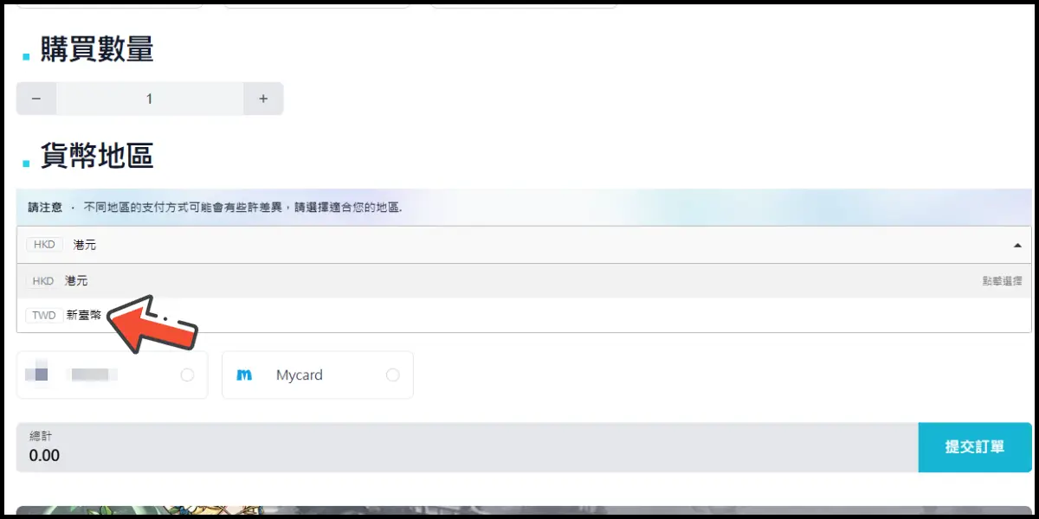
Task: Click the TWD currency code badge
Action: pyautogui.click(x=43, y=316)
